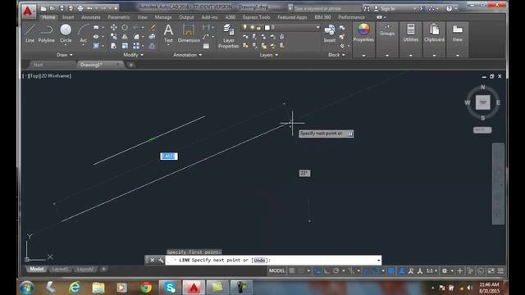Image resolution: width=525 pixels, height=295 pixels.
Task: Select the Polyline tool
Action: (x=46, y=34)
